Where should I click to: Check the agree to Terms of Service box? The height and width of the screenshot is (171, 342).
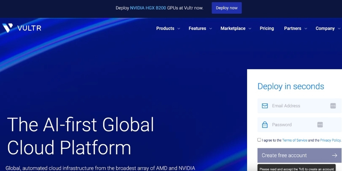[x=259, y=140]
